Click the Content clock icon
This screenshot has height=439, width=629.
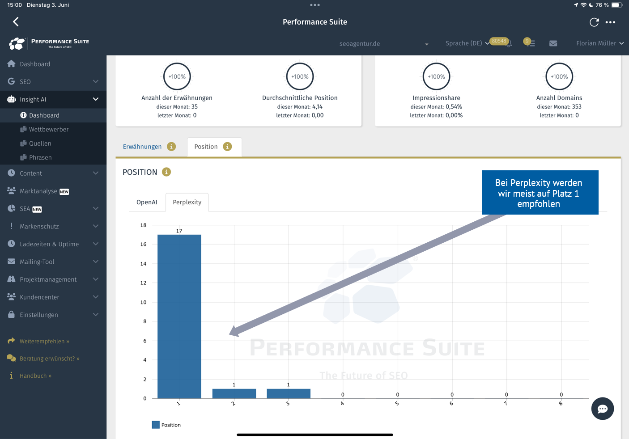[12, 173]
